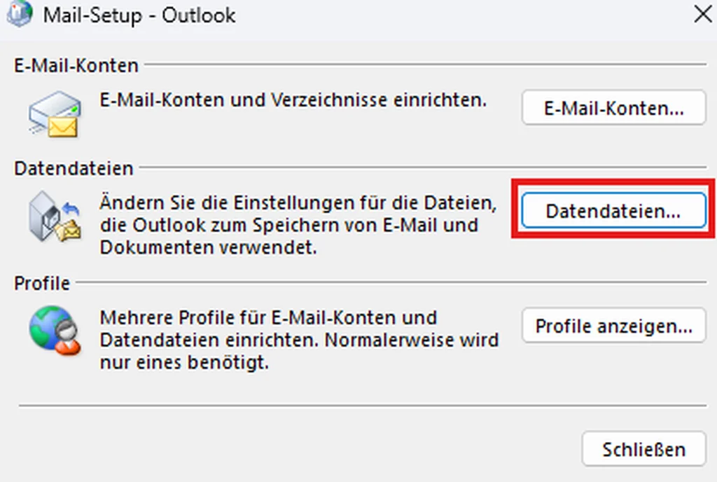Viewport: 717px width, 482px height.
Task: Click the "Ändern Sie die Einstellungen" text line
Action: coord(298,205)
